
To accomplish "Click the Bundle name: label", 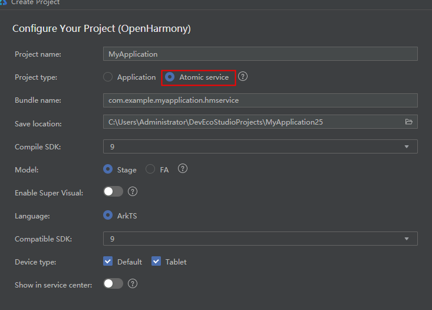I will 38,100.
